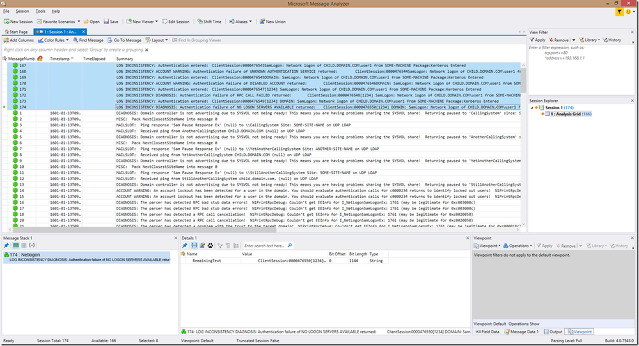This screenshot has width=639, height=346.
Task: Click the paw-print icon in Details toolbar
Action: (210, 246)
